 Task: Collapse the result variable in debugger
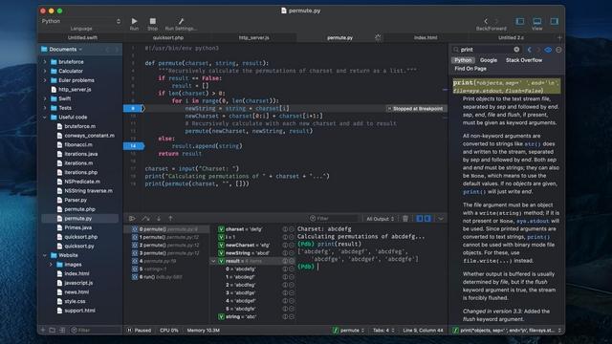coord(213,261)
